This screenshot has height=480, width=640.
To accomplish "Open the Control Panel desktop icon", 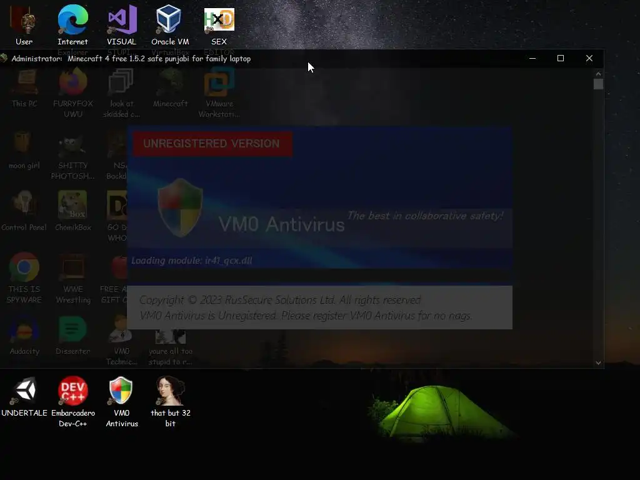I will click(24, 211).
